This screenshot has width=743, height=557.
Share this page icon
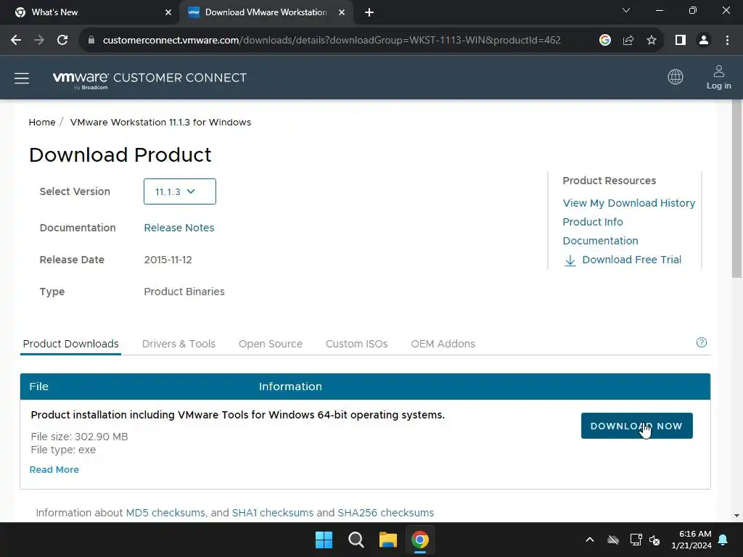tap(628, 41)
